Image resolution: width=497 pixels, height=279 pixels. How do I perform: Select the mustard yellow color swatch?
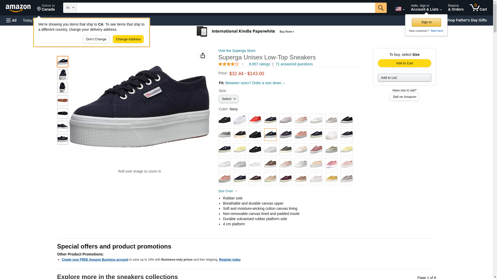pyautogui.click(x=331, y=179)
